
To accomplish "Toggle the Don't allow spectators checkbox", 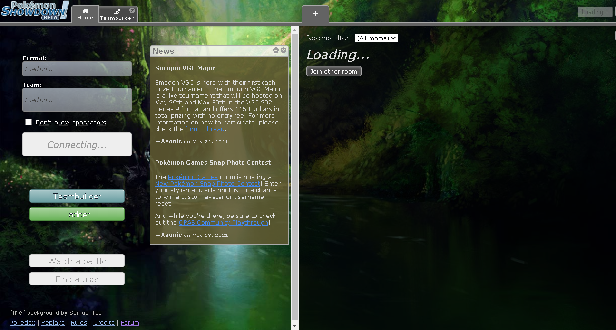I will coord(29,122).
